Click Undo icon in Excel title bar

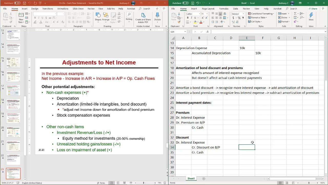pos(198,3)
